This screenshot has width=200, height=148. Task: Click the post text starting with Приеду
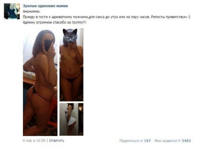tap(106, 17)
